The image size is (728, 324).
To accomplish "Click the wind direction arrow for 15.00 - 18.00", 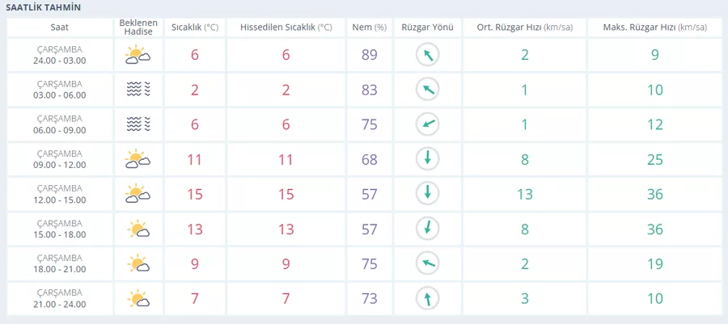I will pos(427,229).
